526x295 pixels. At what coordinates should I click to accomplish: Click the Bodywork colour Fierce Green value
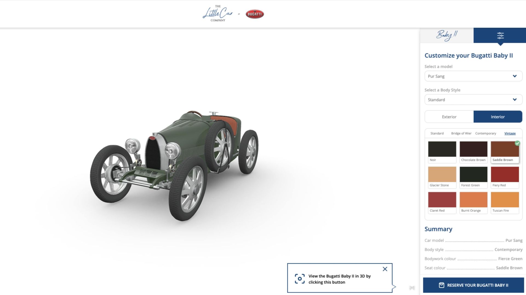[x=510, y=259]
